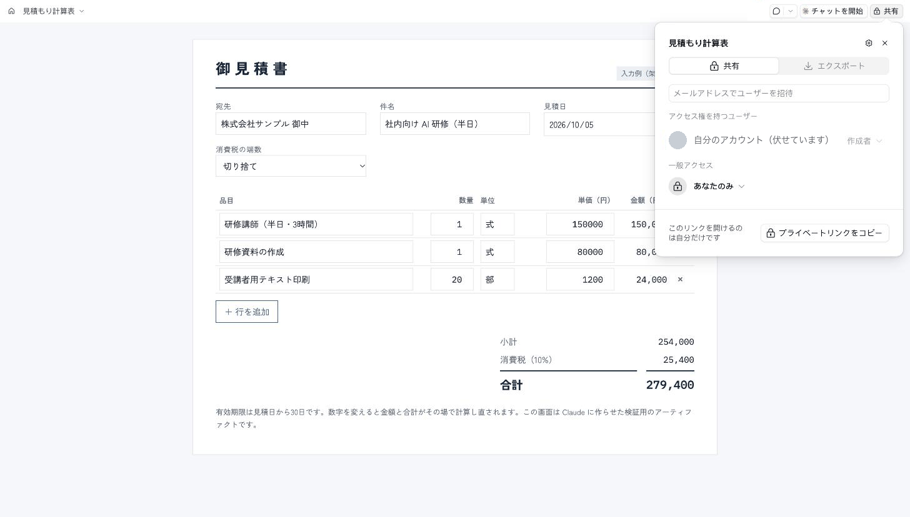
Task: Select the 共有 tab in panel
Action: click(x=724, y=66)
